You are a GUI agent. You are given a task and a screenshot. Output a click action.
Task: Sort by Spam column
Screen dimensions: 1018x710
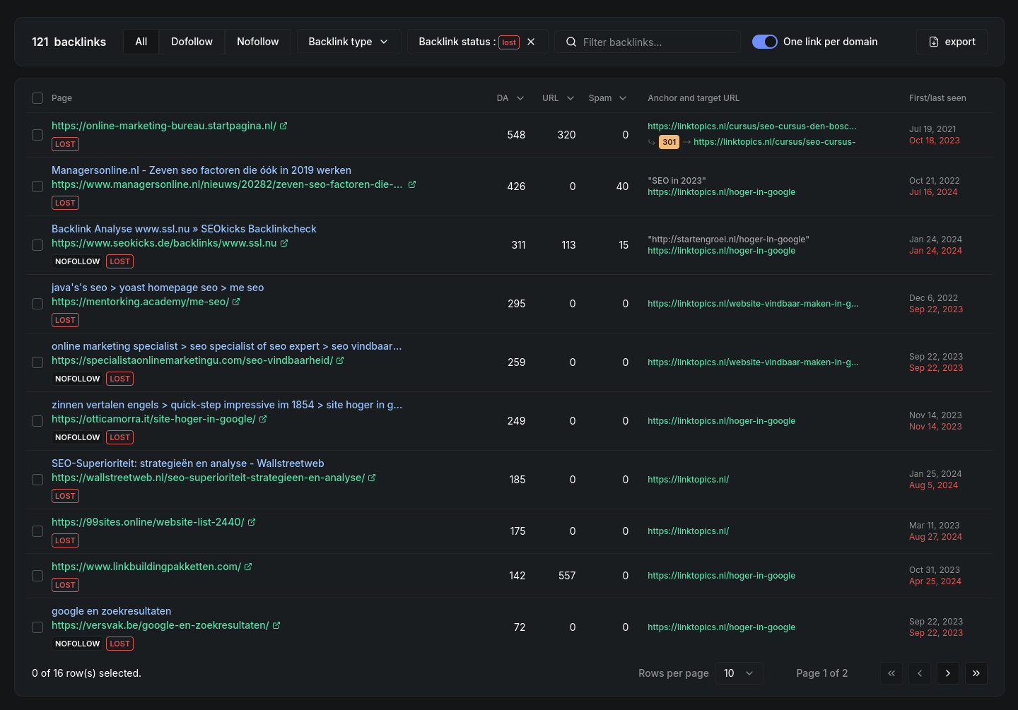pos(607,98)
